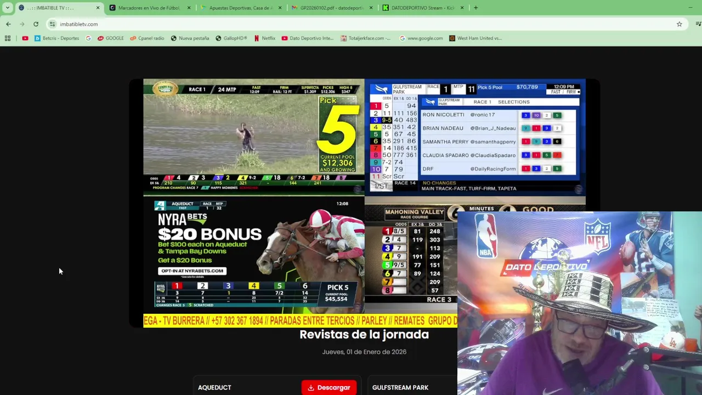Click RON NICOLETTI in selections table
702x395 pixels.
pyautogui.click(x=443, y=115)
